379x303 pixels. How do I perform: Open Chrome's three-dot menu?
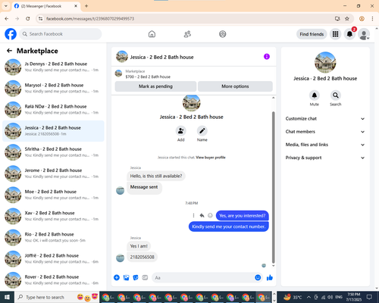click(x=372, y=19)
